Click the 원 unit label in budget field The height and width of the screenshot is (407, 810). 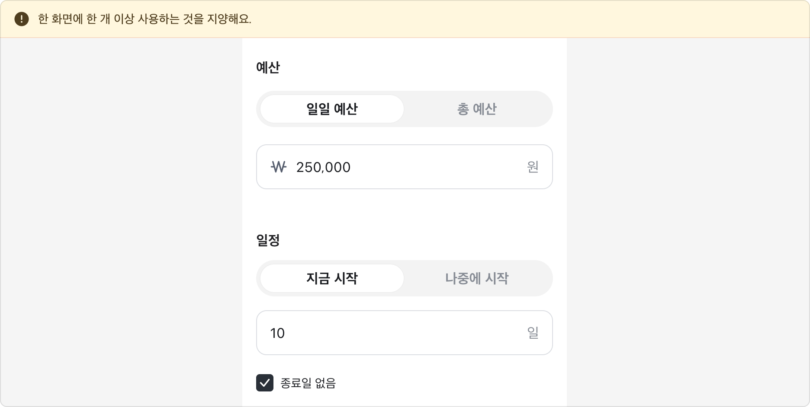pyautogui.click(x=533, y=168)
